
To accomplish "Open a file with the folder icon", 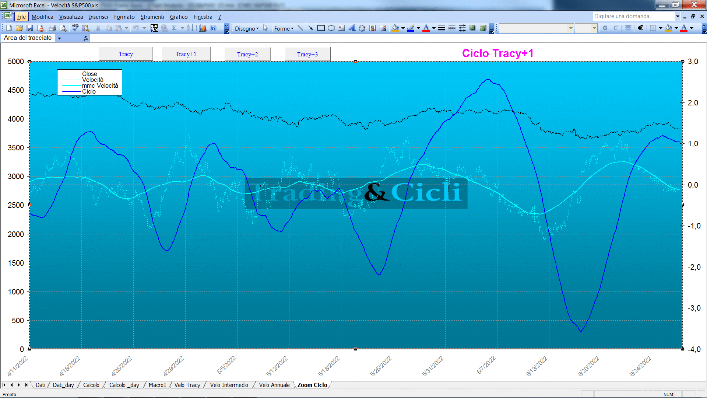I will pyautogui.click(x=20, y=28).
